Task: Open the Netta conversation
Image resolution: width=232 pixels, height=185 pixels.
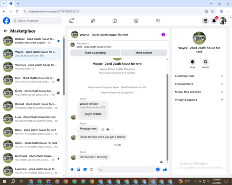Action: coord(31,93)
